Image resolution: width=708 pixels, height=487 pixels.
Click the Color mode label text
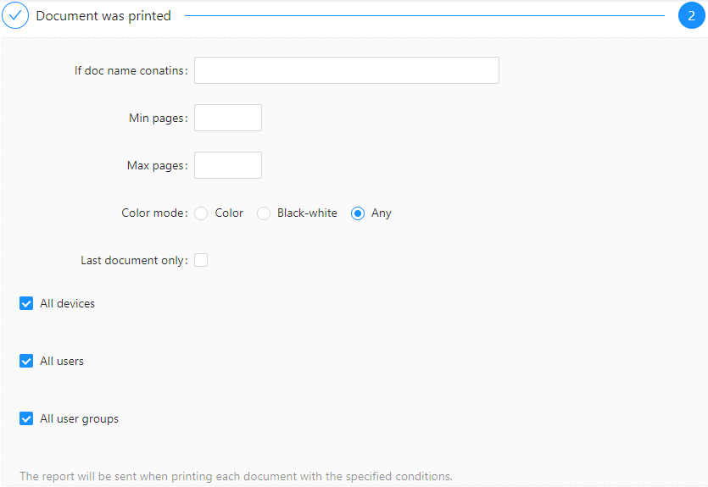[154, 213]
